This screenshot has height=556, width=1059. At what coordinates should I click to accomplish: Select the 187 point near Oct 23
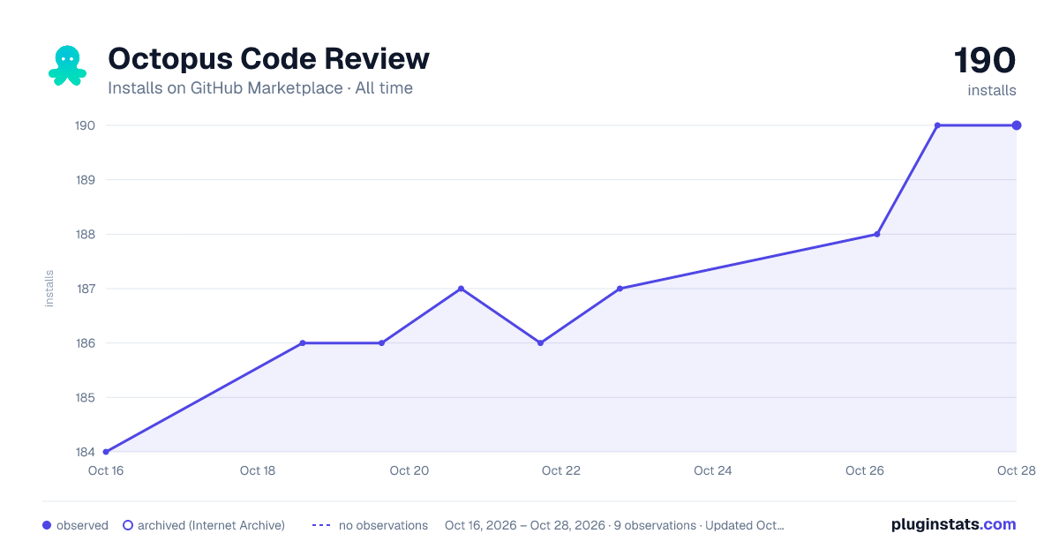point(620,289)
